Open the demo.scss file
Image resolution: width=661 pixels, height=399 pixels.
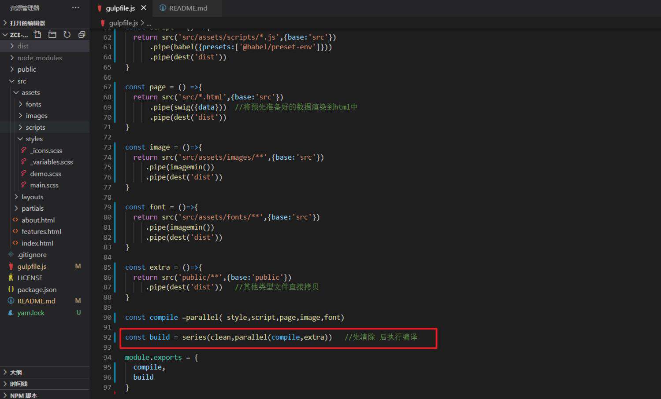pyautogui.click(x=45, y=174)
